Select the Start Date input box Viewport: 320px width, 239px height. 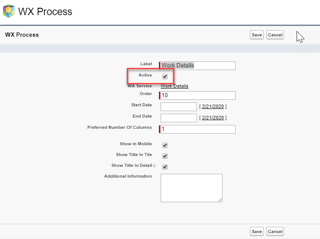coord(179,107)
